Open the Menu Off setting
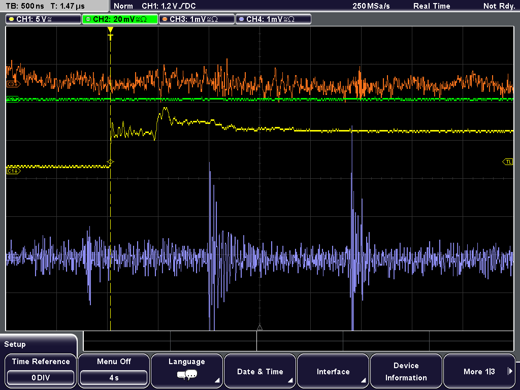 114,370
